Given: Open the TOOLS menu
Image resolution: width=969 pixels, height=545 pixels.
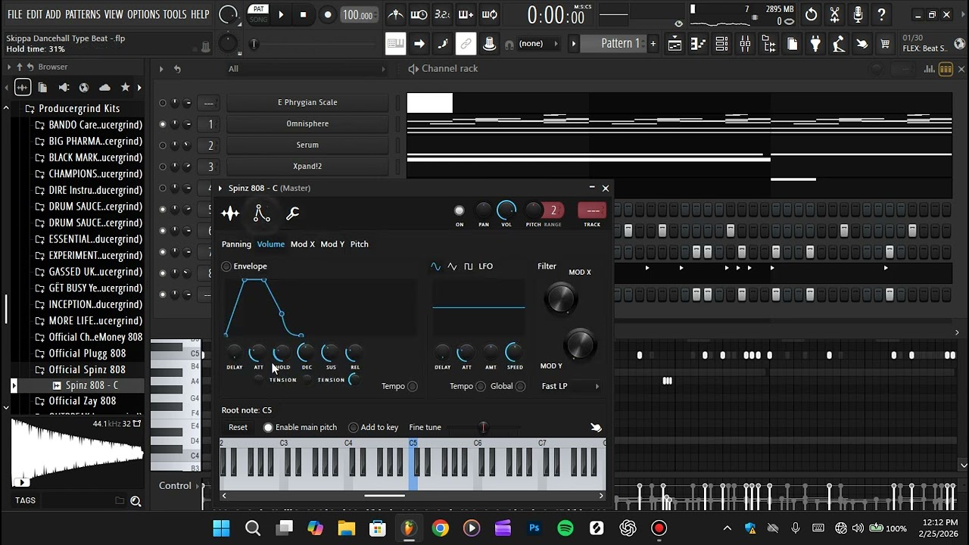Looking at the screenshot, I should [175, 14].
